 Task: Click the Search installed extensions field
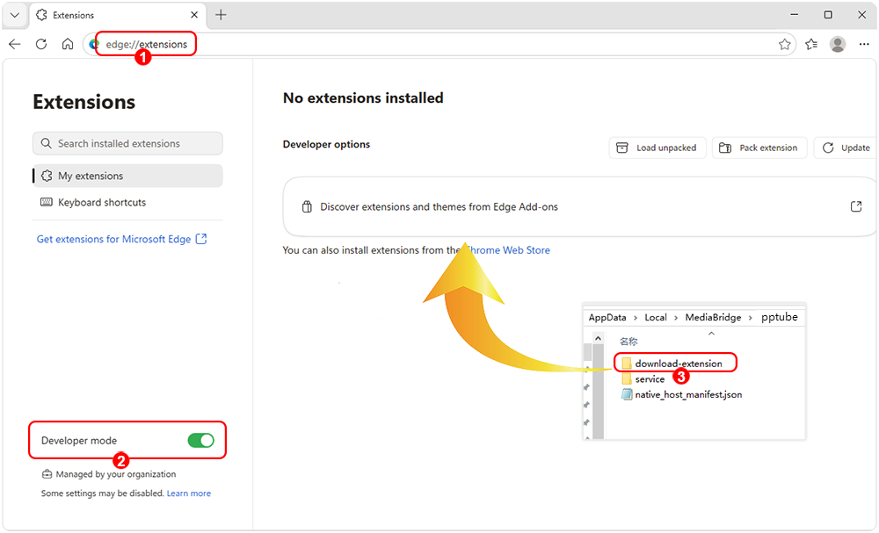[x=127, y=143]
